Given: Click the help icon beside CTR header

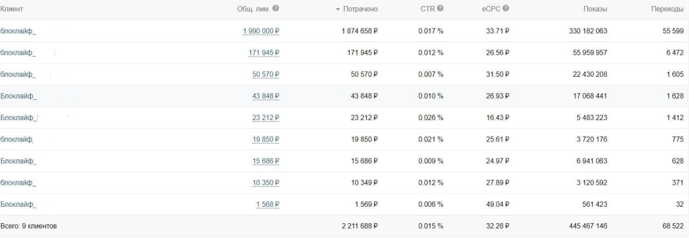Looking at the screenshot, I should pos(440,9).
